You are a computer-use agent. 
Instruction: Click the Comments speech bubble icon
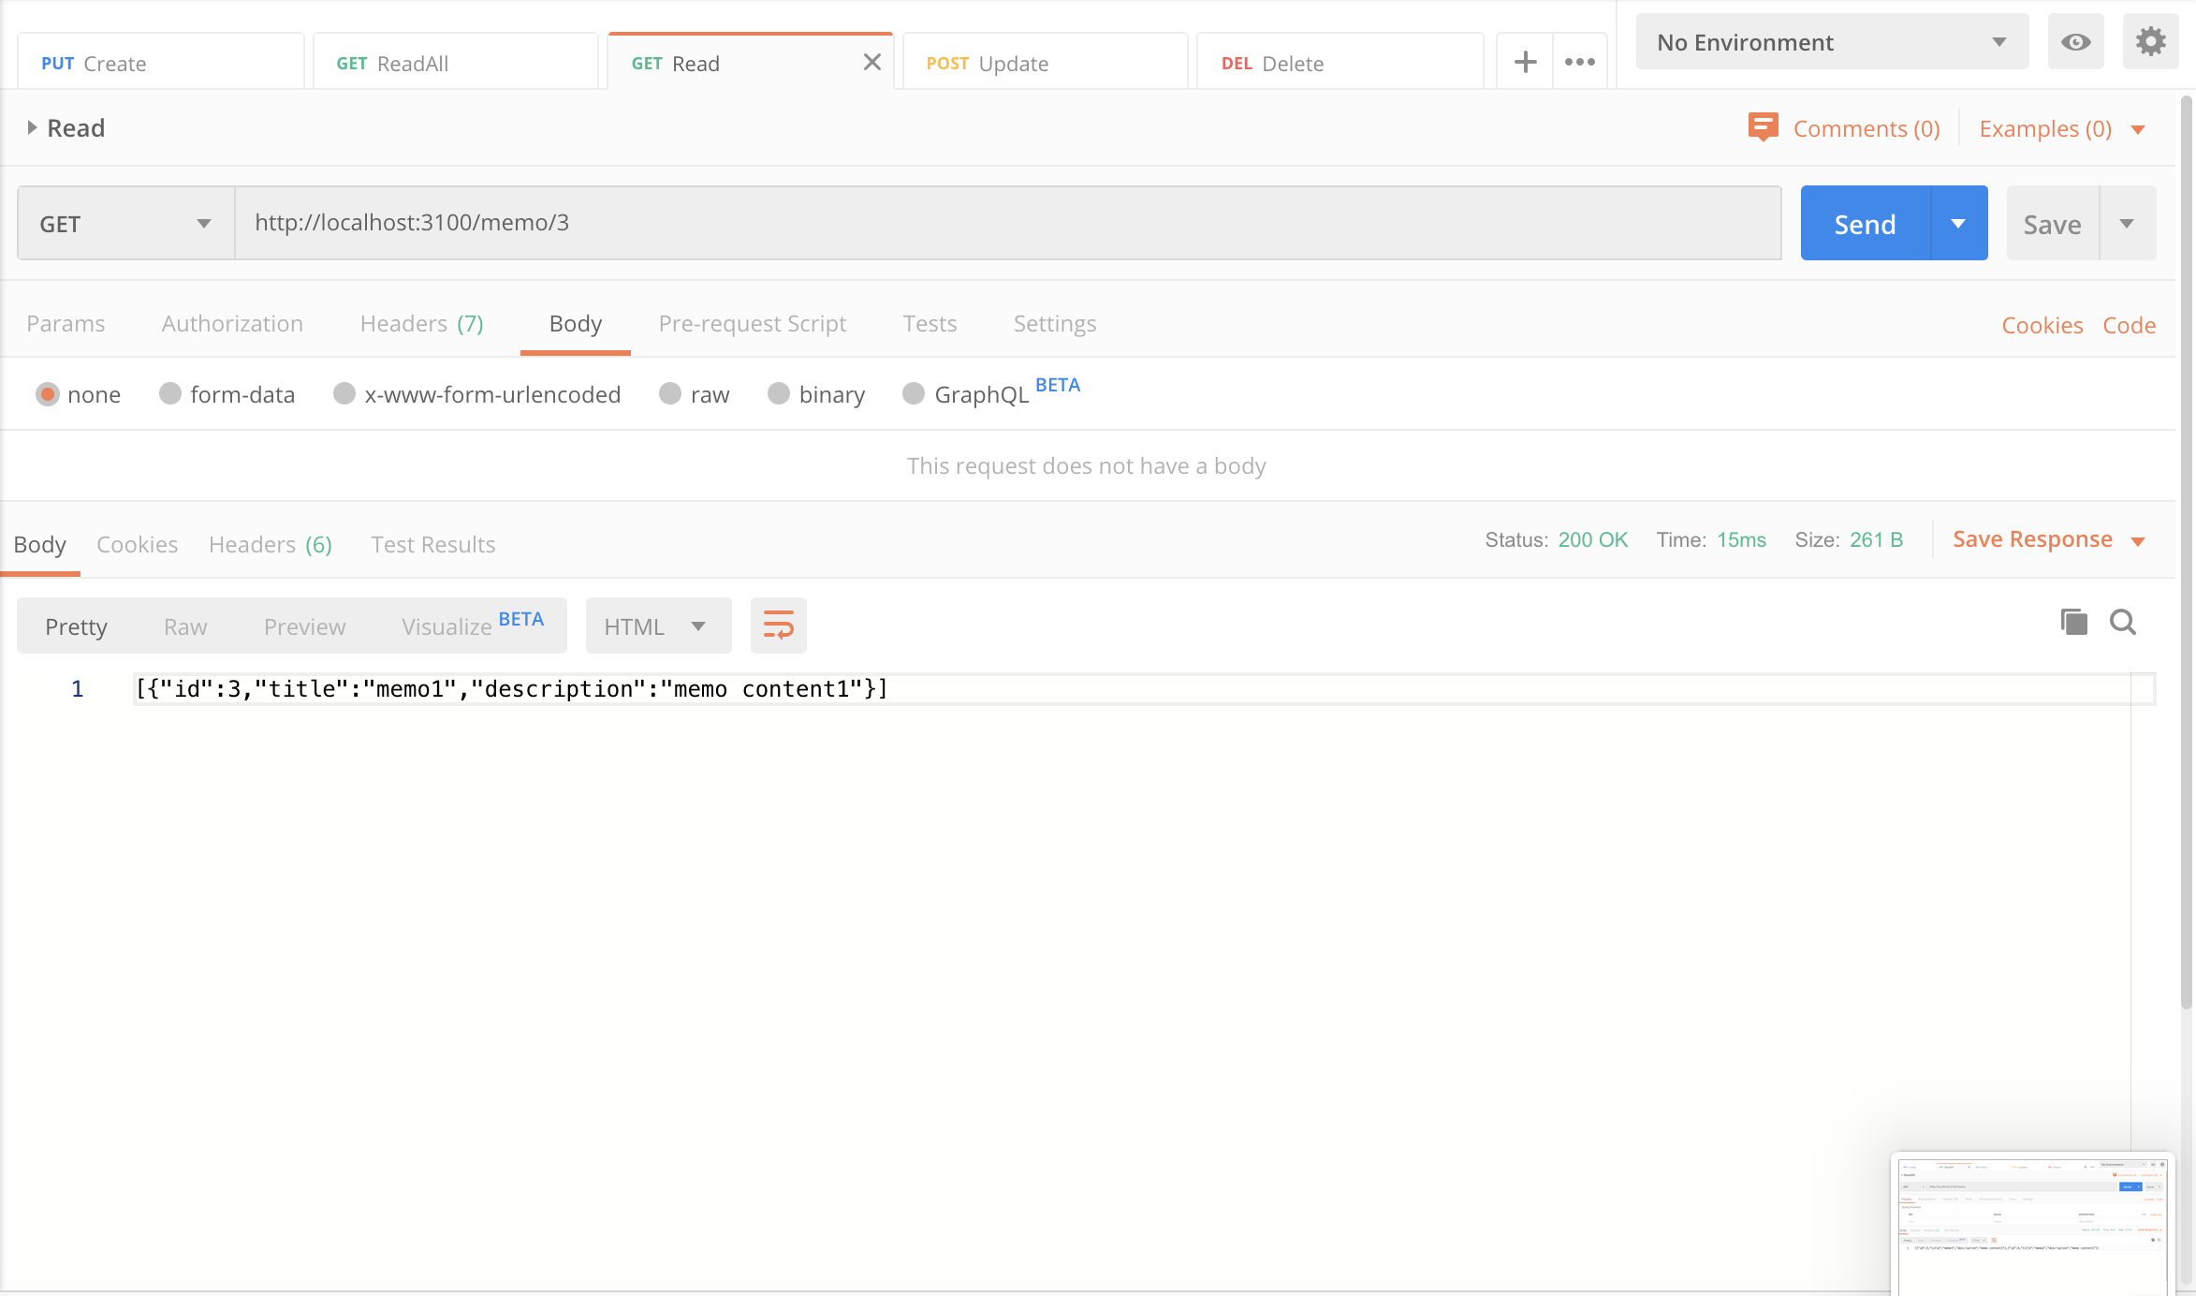pyautogui.click(x=1763, y=127)
